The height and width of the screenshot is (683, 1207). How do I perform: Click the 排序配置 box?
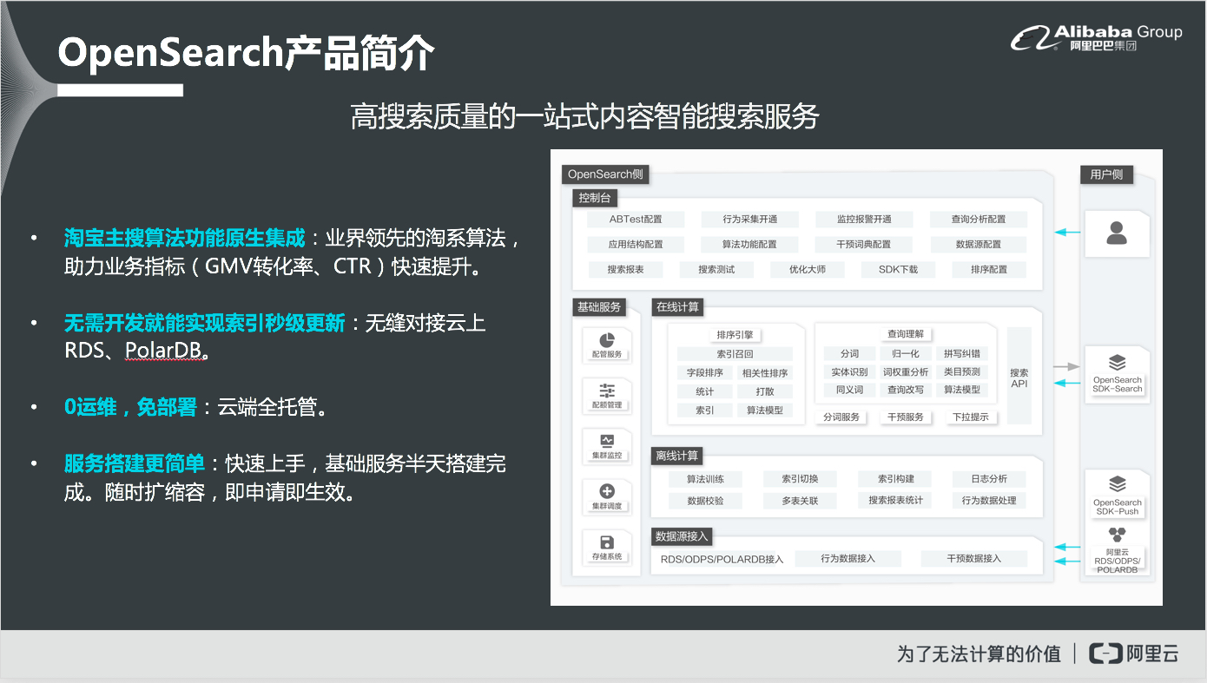click(x=989, y=270)
